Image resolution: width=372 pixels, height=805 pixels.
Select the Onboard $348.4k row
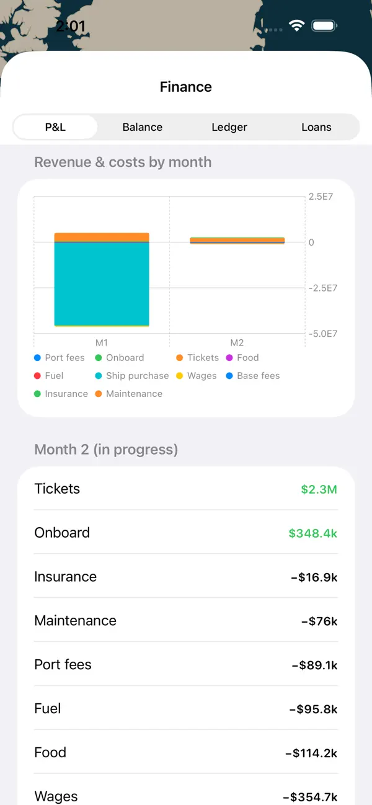[186, 533]
